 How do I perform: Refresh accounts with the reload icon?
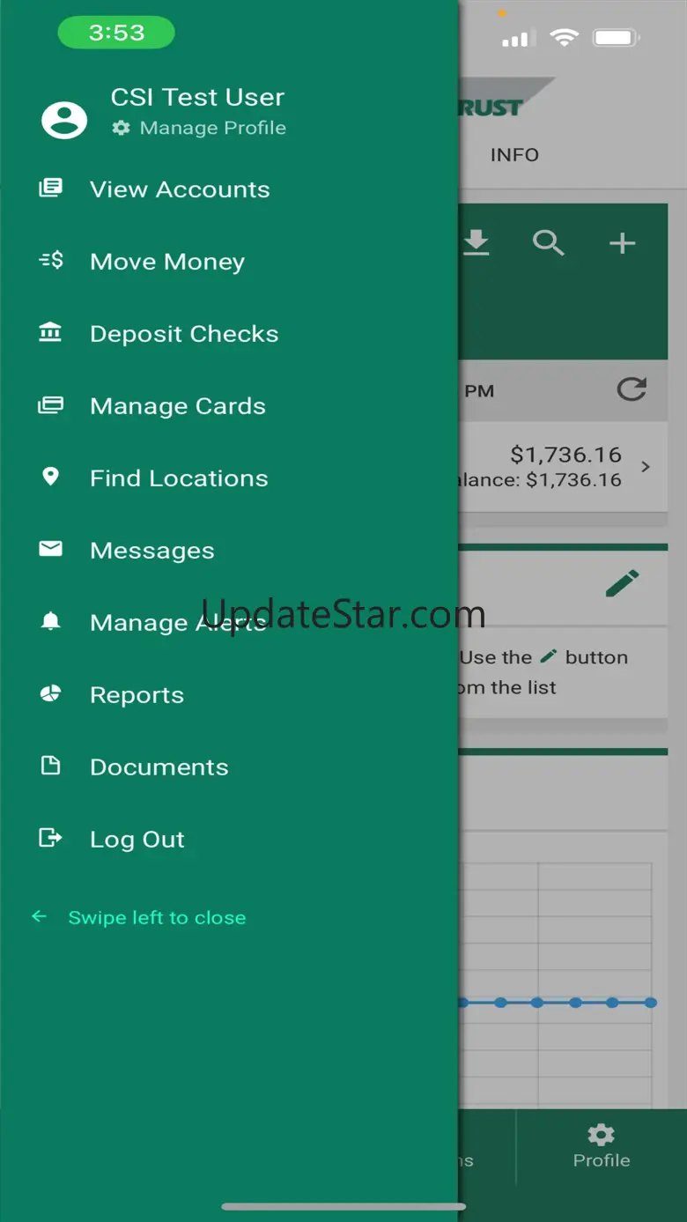tap(632, 389)
